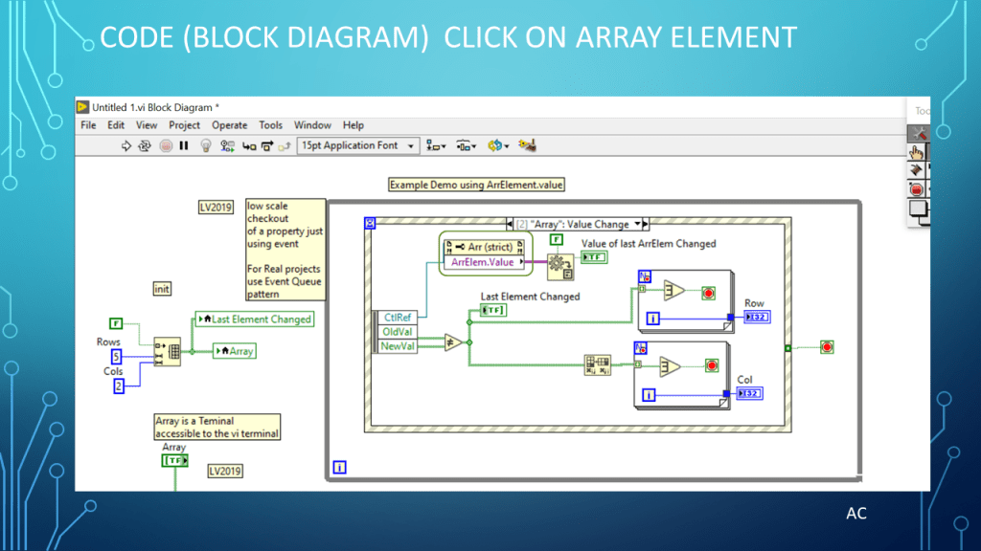
Task: Toggle Highlight Execution light bulb
Action: point(206,145)
